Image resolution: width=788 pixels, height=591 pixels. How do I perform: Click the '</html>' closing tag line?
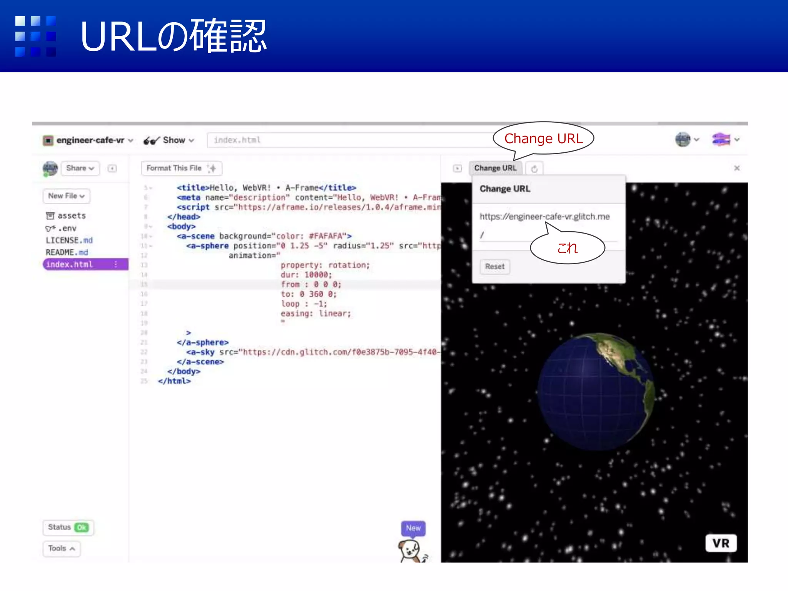click(x=174, y=381)
